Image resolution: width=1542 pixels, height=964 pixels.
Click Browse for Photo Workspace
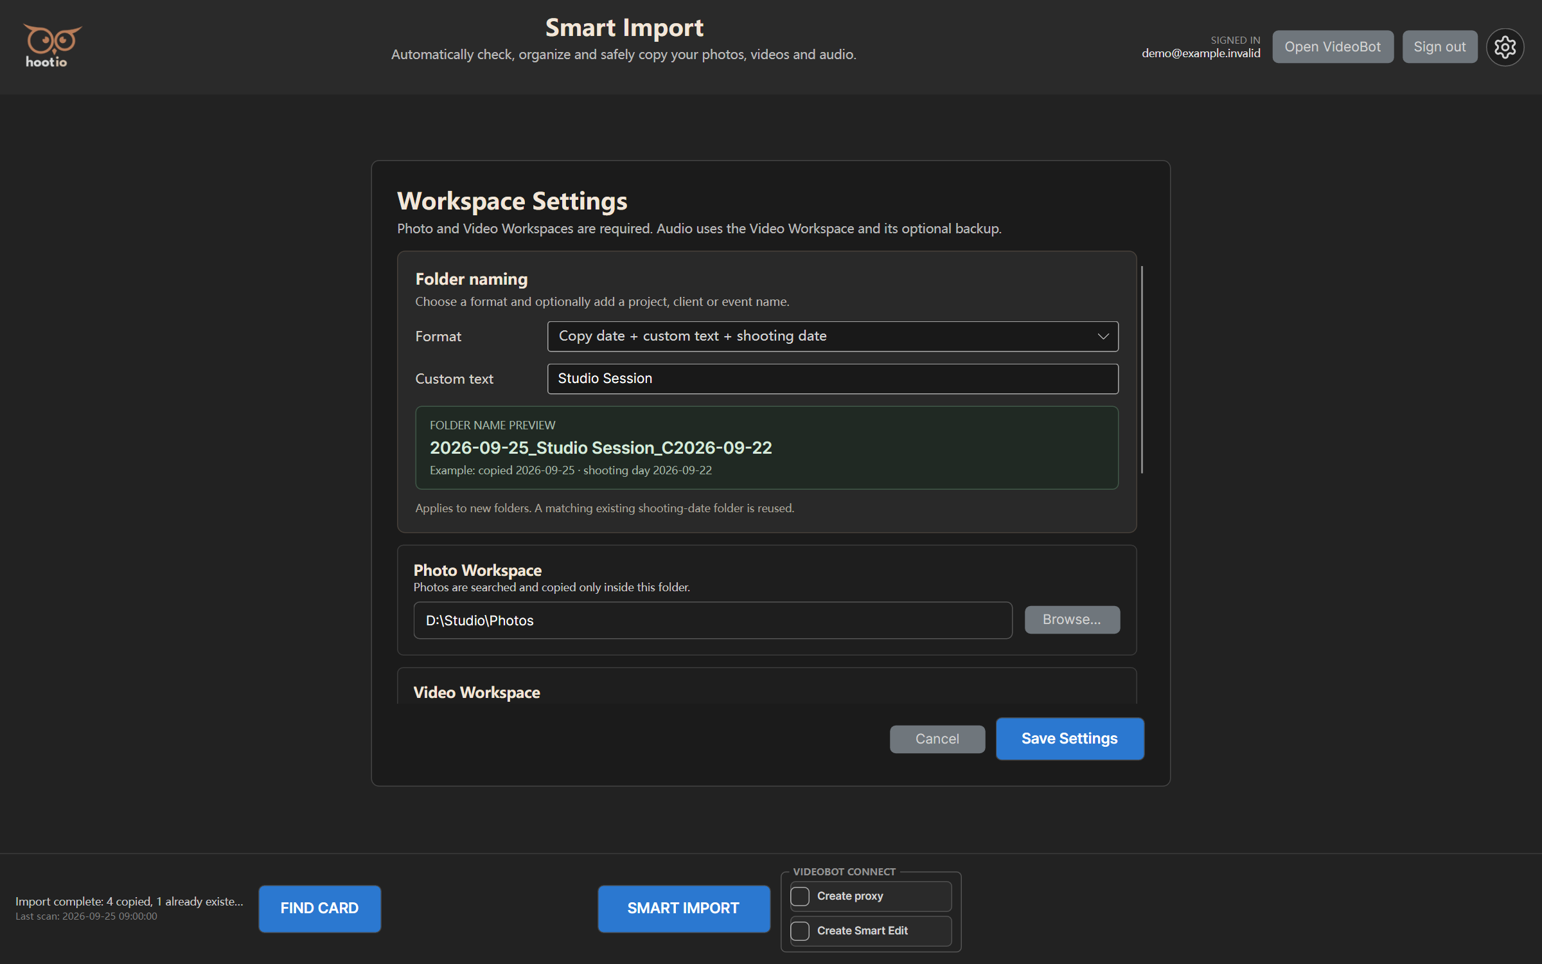[x=1072, y=620]
